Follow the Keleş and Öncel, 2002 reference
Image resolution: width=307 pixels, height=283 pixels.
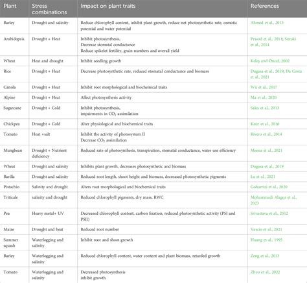270,61
